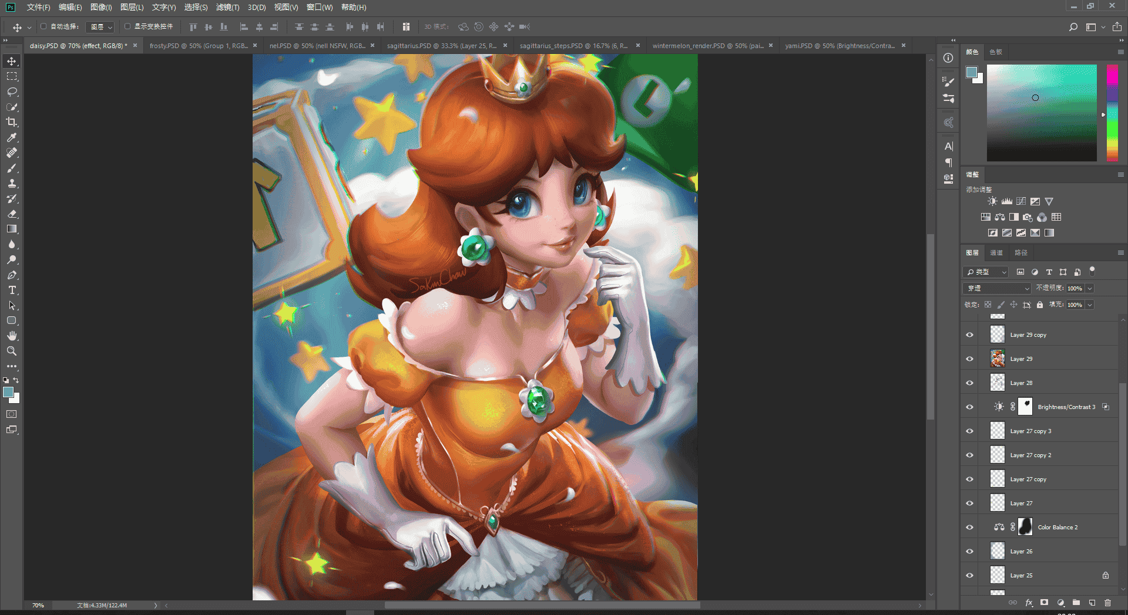This screenshot has height=615, width=1128.
Task: Open the auto-select target dropdown
Action: point(100,27)
